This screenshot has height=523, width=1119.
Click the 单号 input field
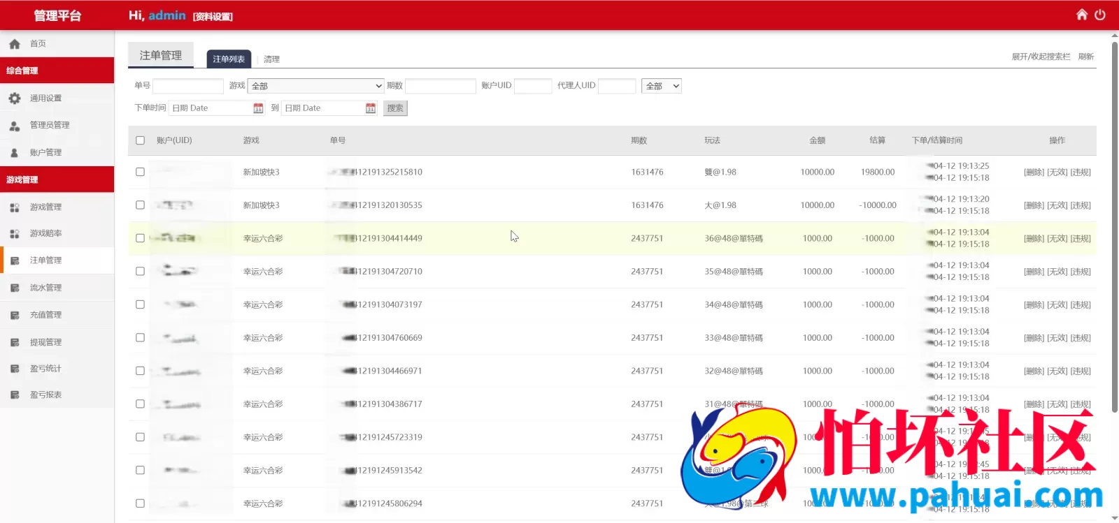pos(188,86)
